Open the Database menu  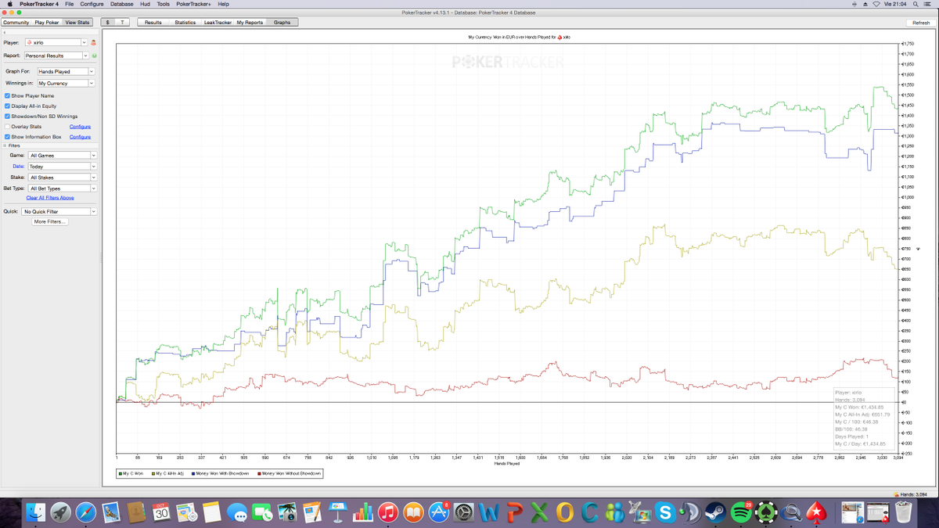click(122, 4)
